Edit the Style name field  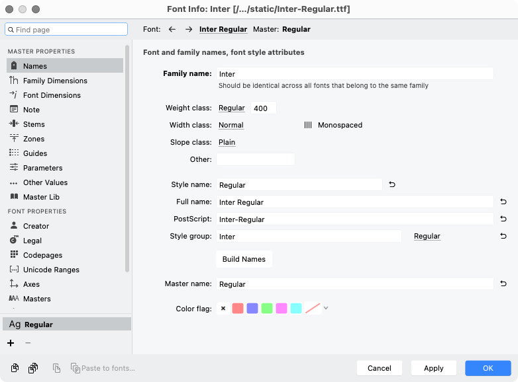tap(299, 184)
